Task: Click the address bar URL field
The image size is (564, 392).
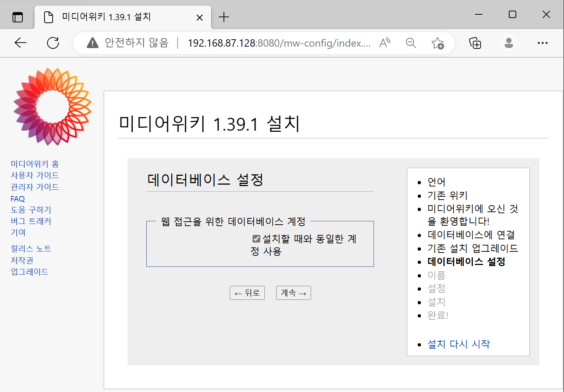Action: coord(279,43)
